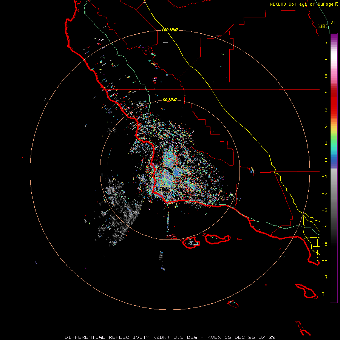Click the TH threshold label on scale
Screen dimensions: 340x340
pyautogui.click(x=325, y=294)
